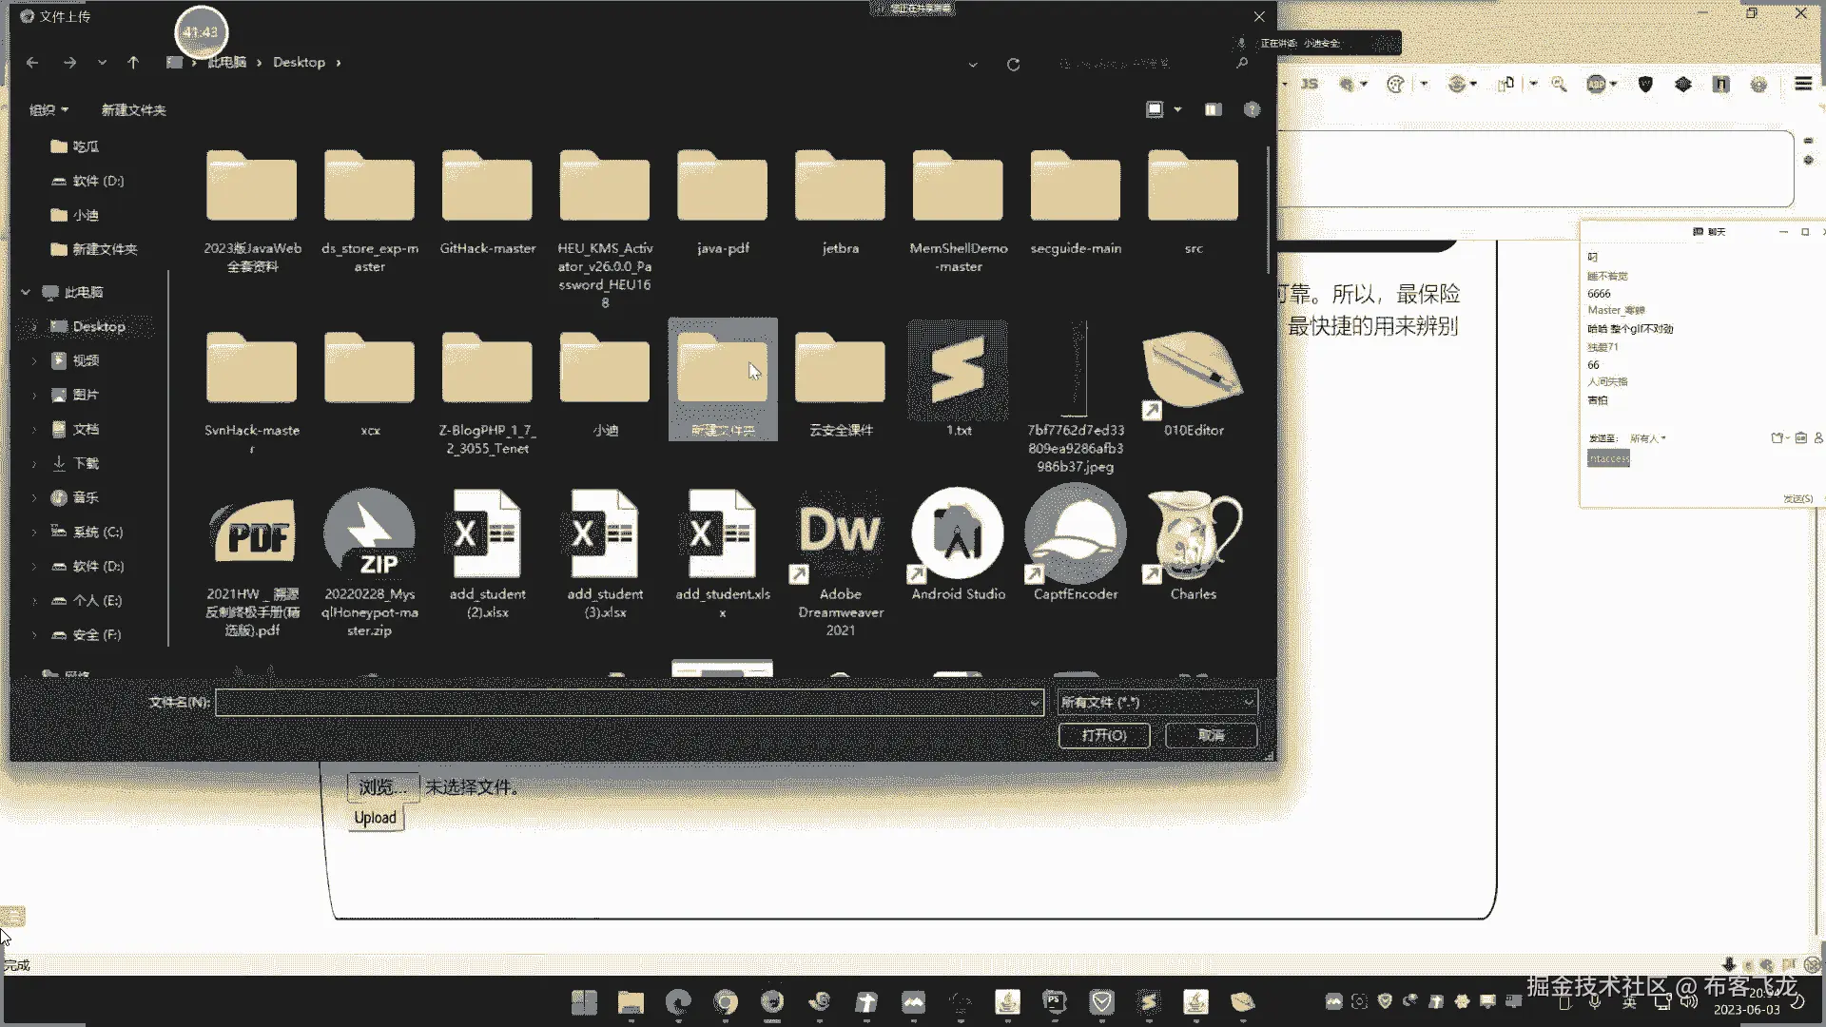Open the 组织 menu

(x=49, y=110)
